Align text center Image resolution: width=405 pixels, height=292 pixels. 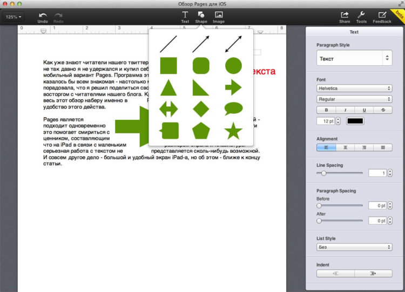point(346,147)
